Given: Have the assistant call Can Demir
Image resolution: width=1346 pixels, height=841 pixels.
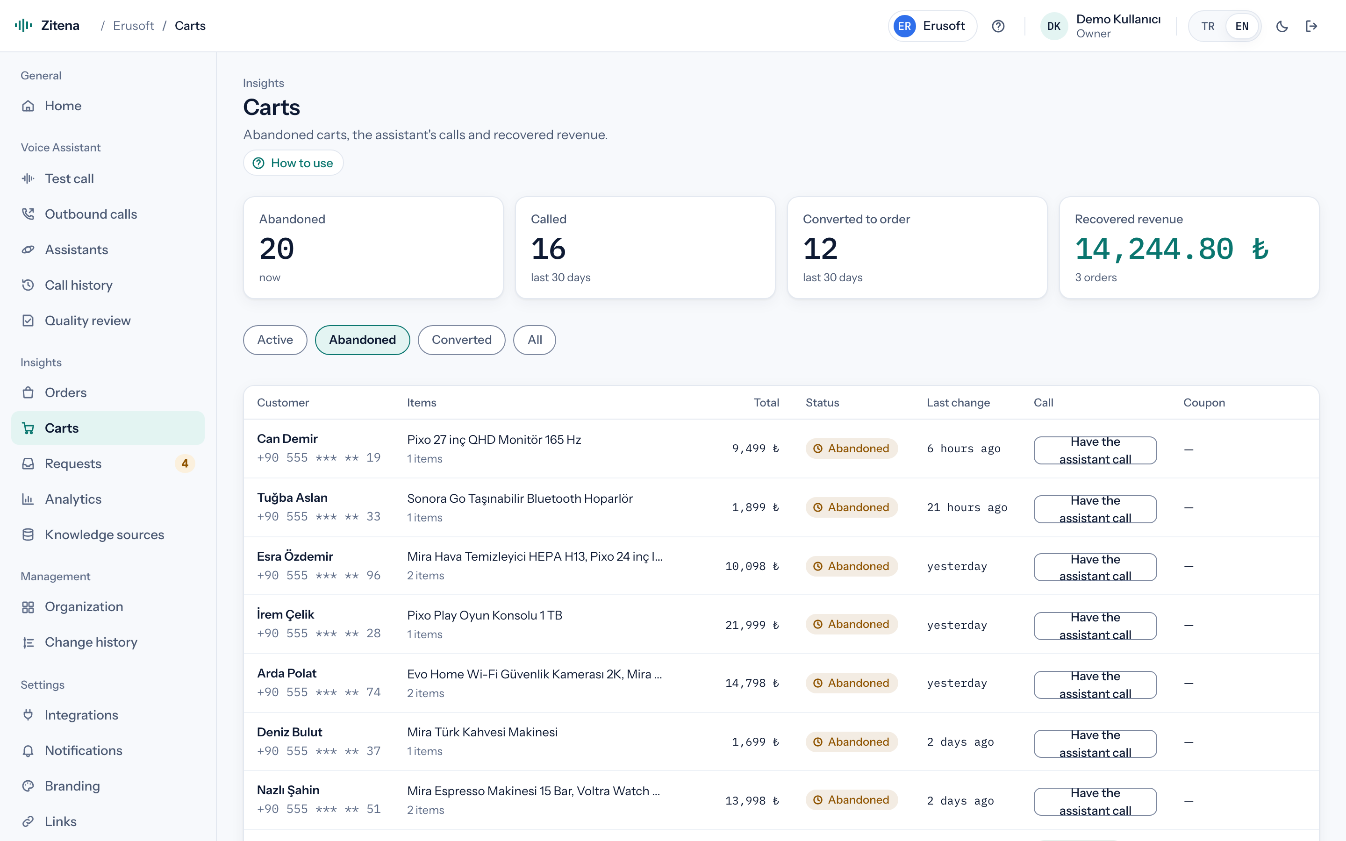Looking at the screenshot, I should (x=1095, y=450).
